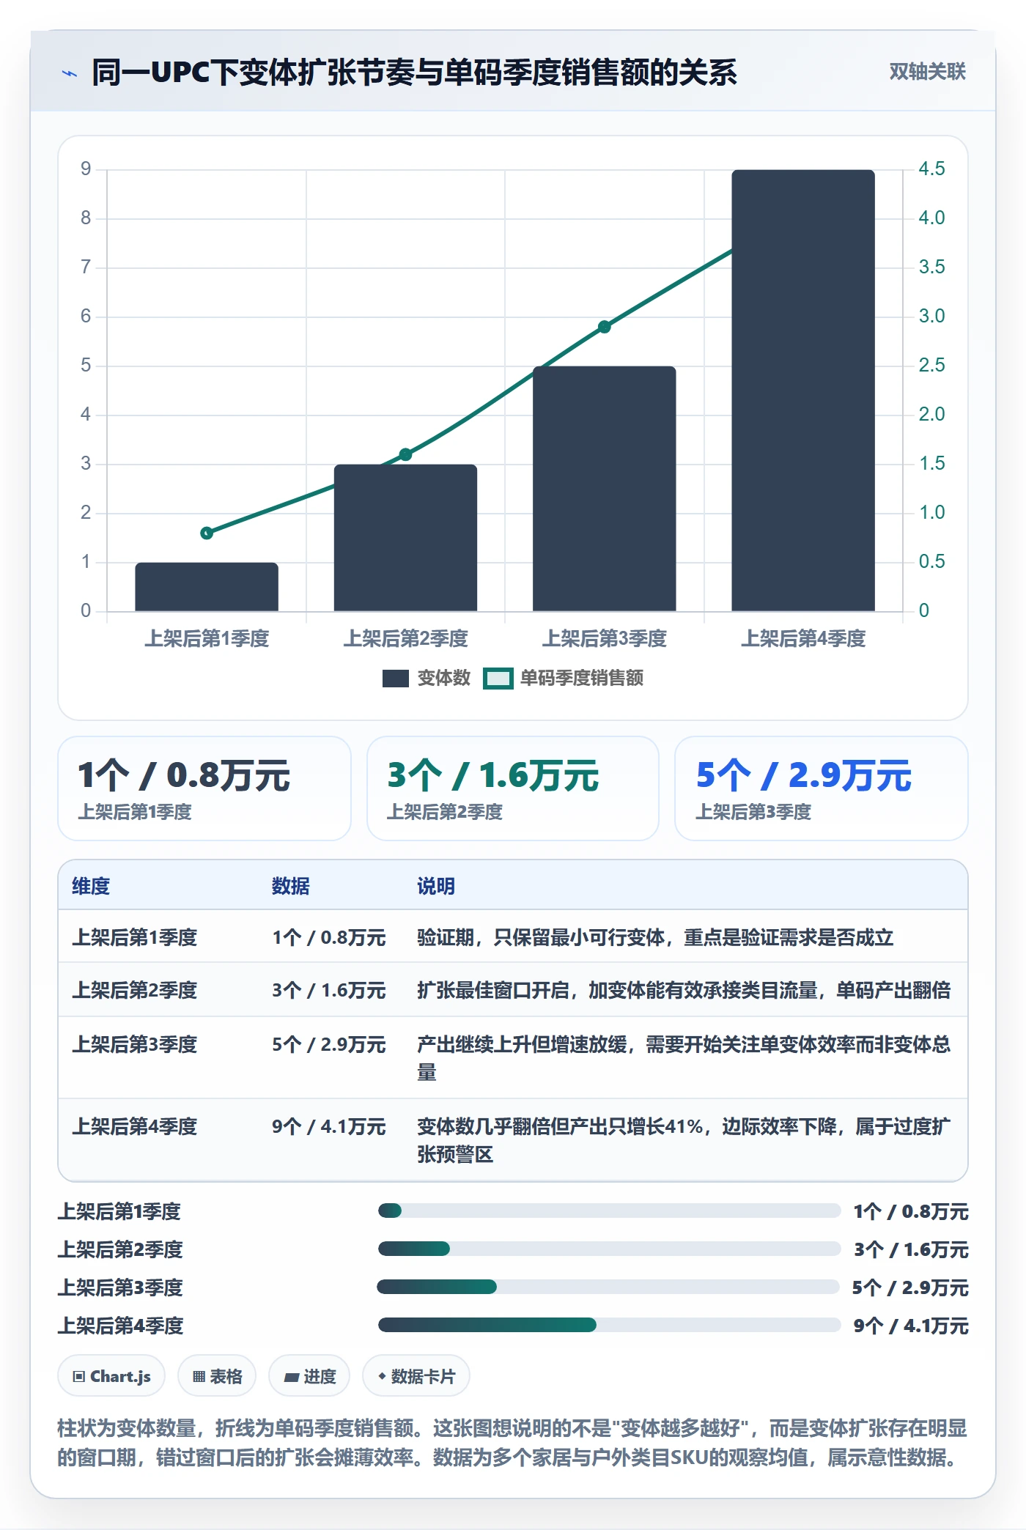Image resolution: width=1026 pixels, height=1530 pixels.
Task: Click the description starting 变体数几乎翻倍
Action: click(684, 1140)
